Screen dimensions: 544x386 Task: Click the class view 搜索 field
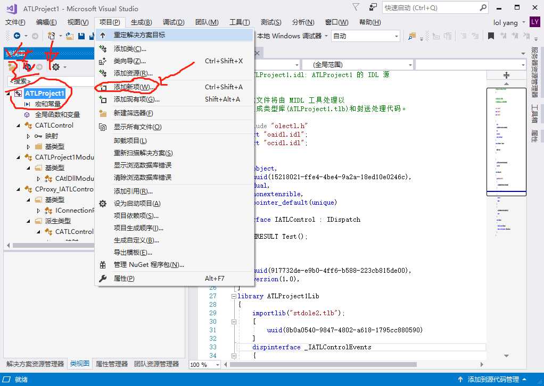51,81
